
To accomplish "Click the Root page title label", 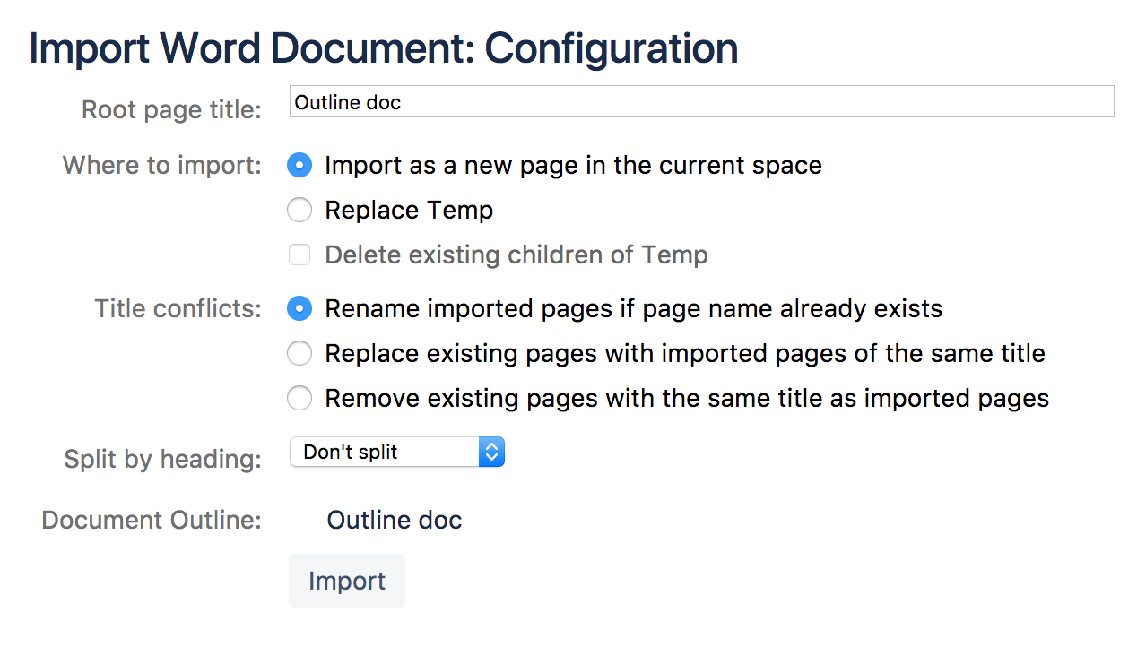I will coord(171,110).
